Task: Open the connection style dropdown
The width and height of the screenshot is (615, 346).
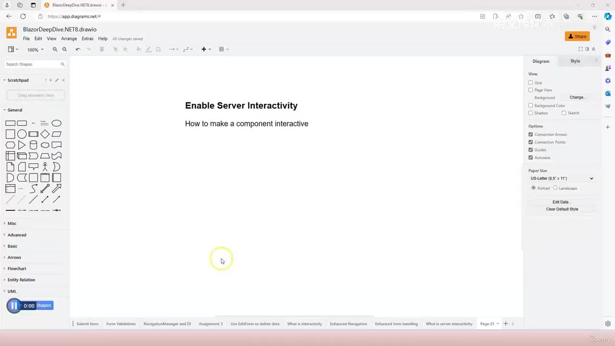Action: click(173, 49)
